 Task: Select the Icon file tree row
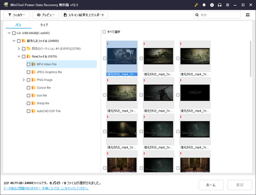[x=61, y=95]
